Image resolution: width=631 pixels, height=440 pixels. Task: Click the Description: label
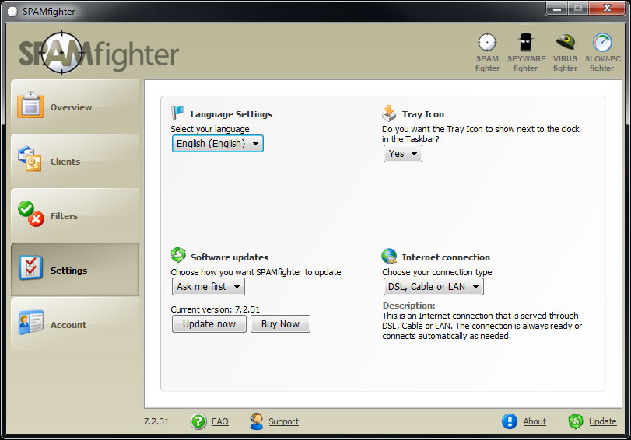(408, 306)
